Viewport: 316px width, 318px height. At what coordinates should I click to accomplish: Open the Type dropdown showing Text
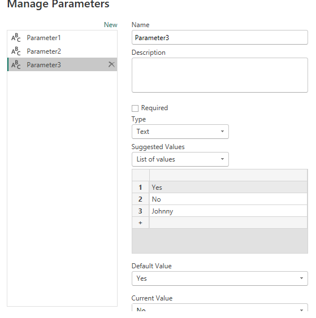(180, 132)
